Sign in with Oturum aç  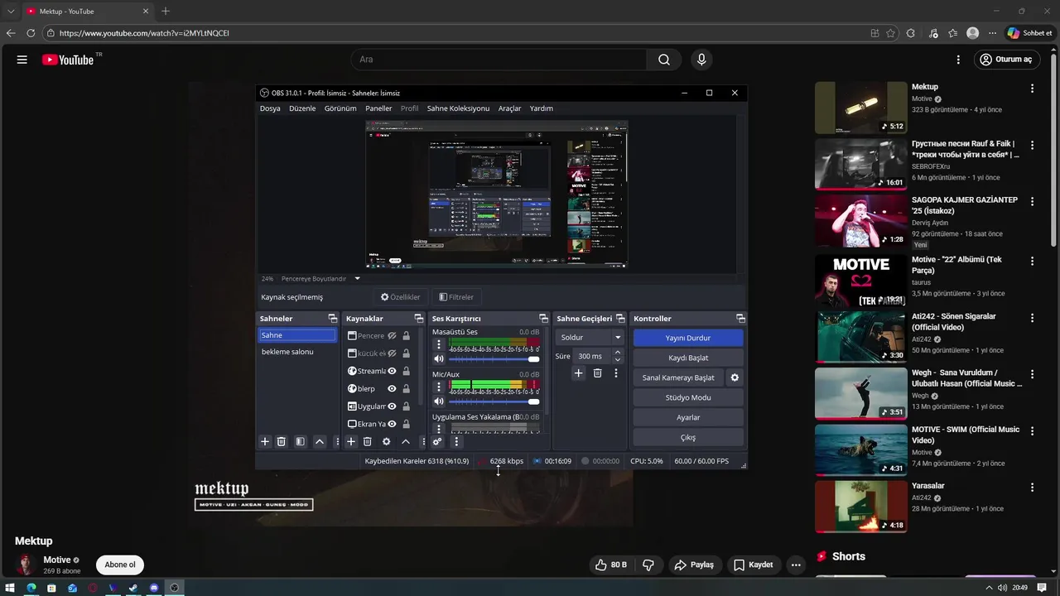click(1005, 60)
